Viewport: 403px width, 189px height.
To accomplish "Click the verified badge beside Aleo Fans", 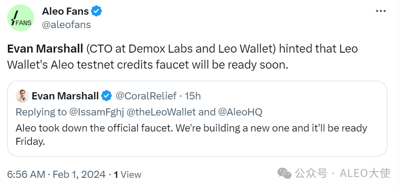I will (97, 11).
